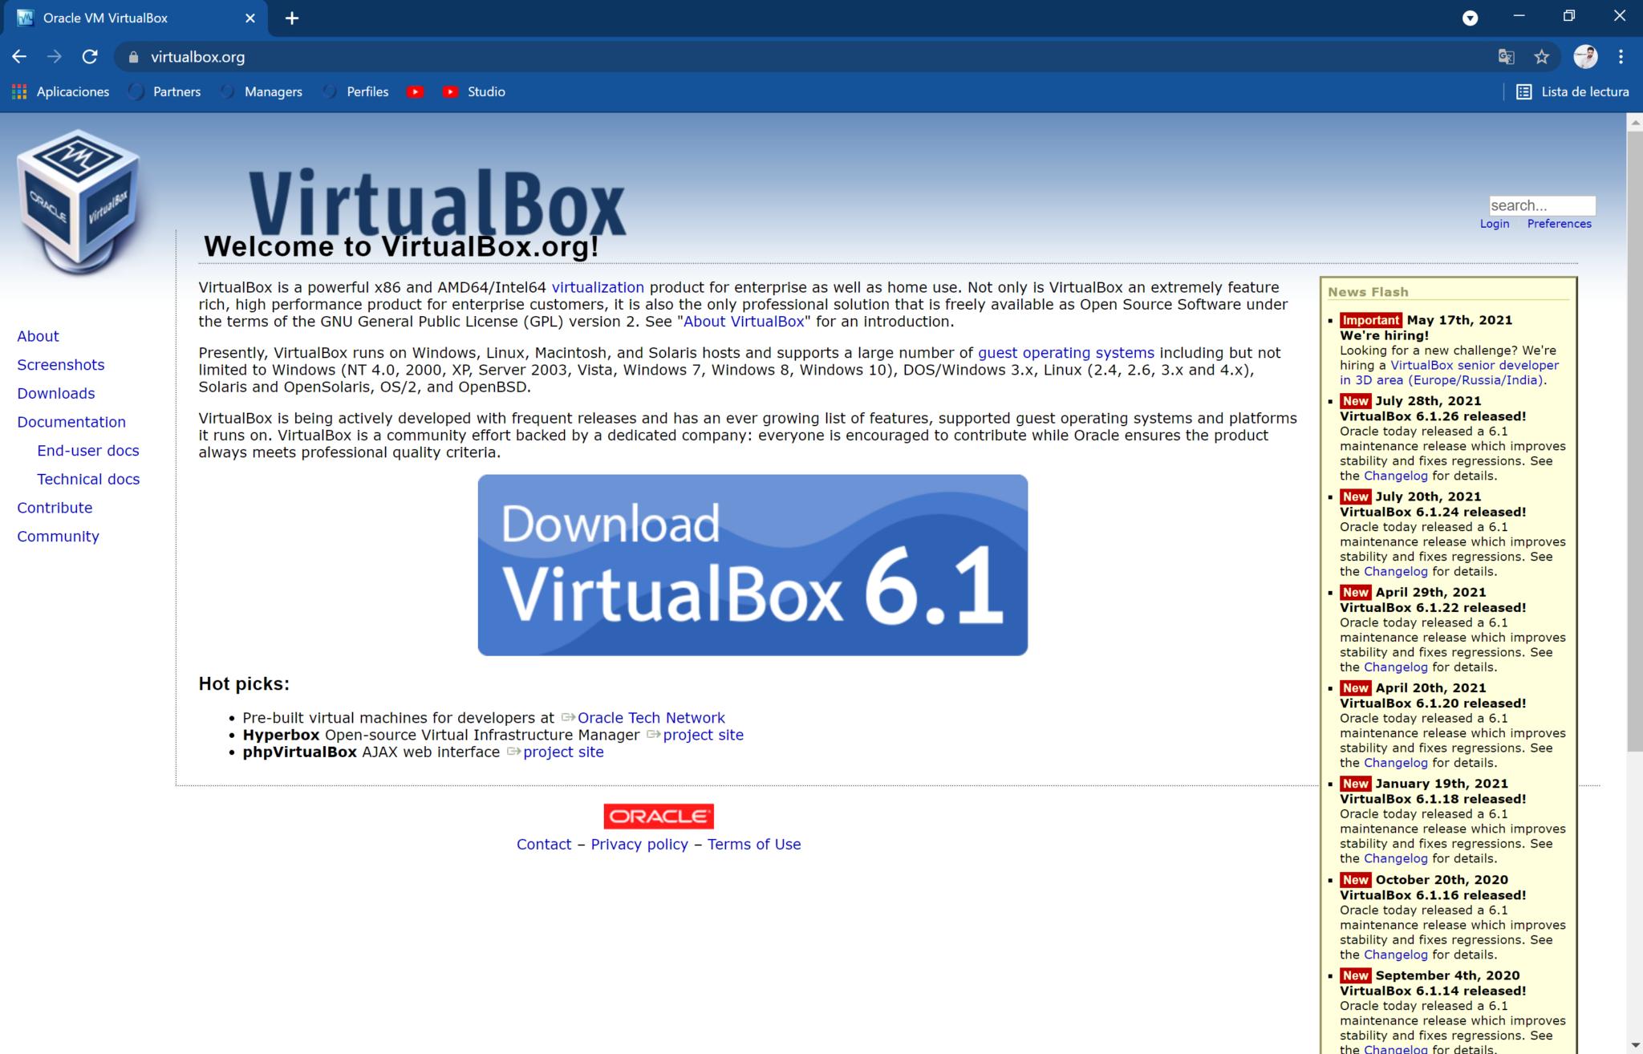This screenshot has height=1054, width=1643.
Task: Click Download VirtualBox 6.1 banner
Action: point(753,565)
